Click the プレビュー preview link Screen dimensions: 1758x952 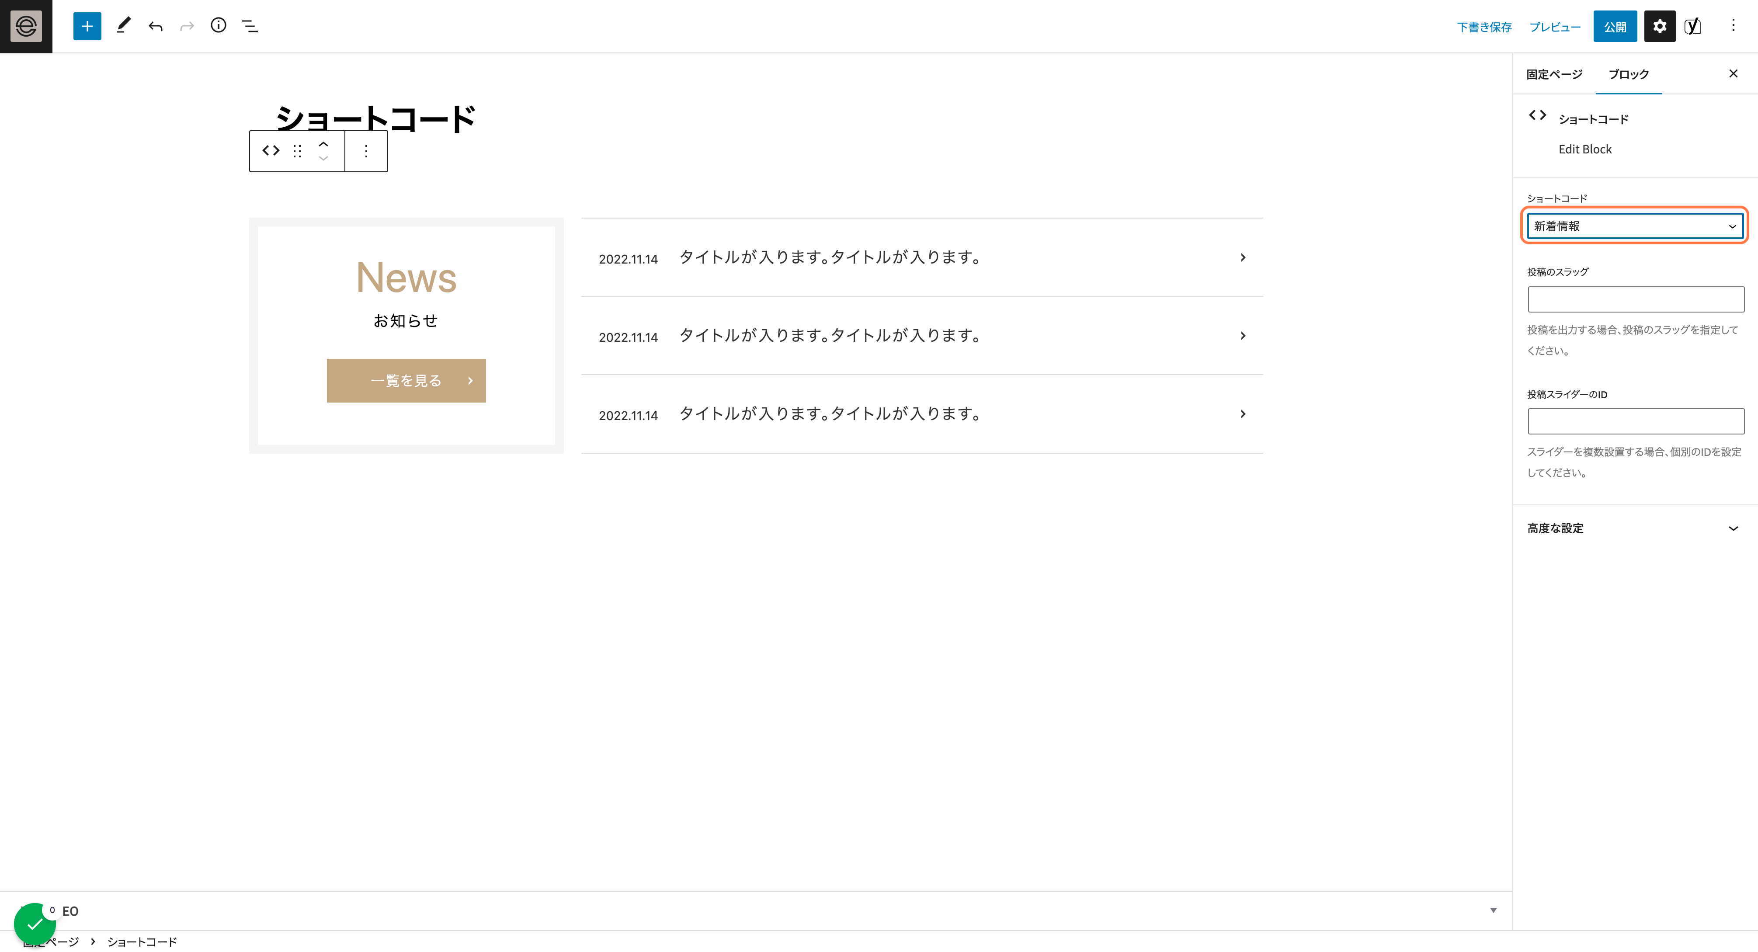(1555, 27)
